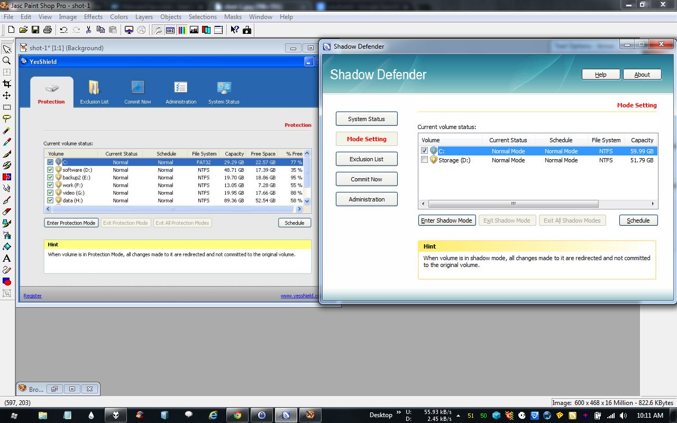The width and height of the screenshot is (677, 423).
Task: Select the Dropper tool
Action: tap(7, 142)
